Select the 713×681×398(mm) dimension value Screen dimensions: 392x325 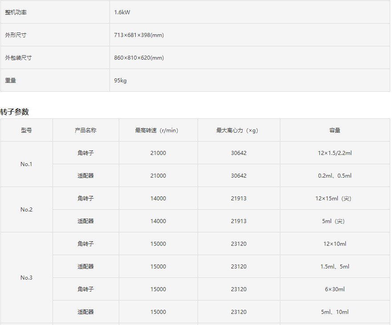click(x=139, y=35)
